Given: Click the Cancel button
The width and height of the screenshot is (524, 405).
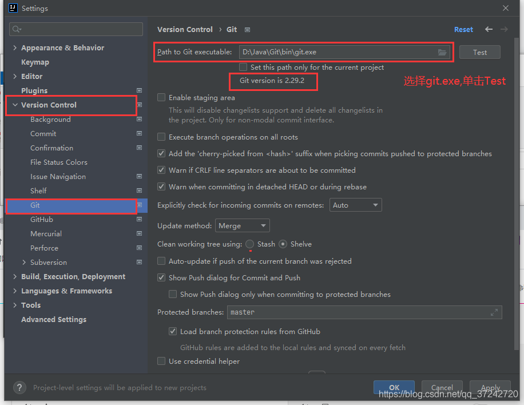Looking at the screenshot, I should (x=442, y=387).
